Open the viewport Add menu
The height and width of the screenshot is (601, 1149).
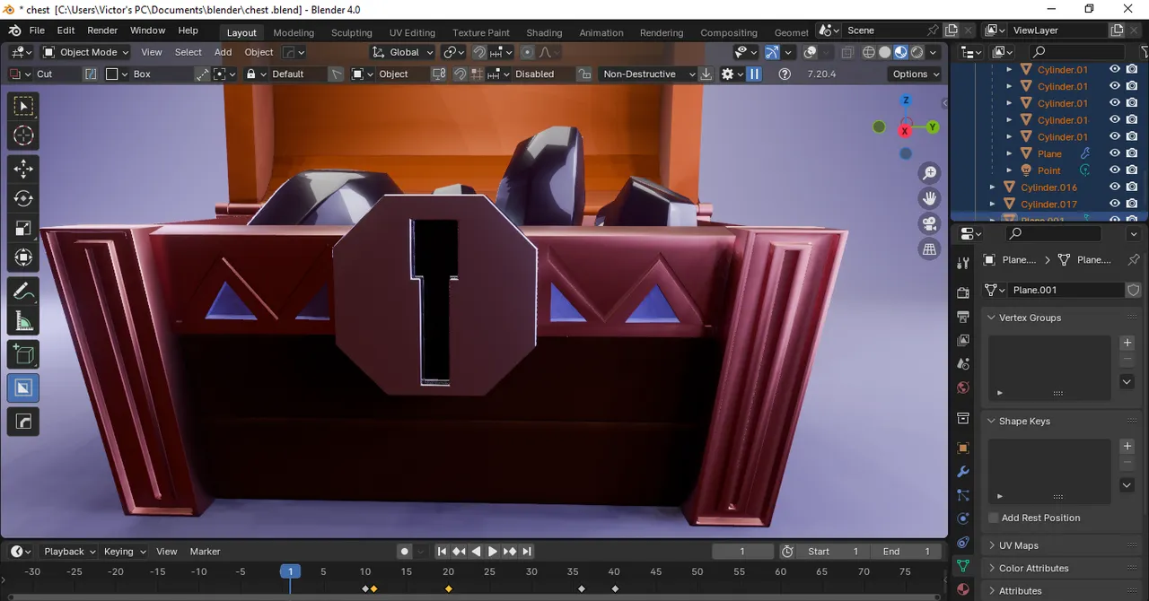pos(223,52)
